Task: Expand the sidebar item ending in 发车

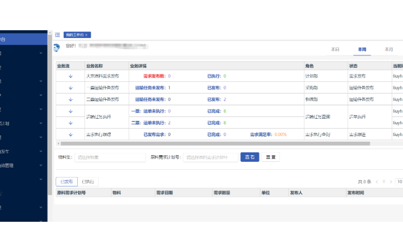Action: point(24,151)
